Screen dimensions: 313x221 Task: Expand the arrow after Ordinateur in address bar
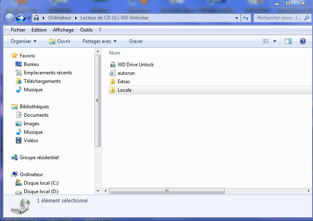[x=76, y=18]
